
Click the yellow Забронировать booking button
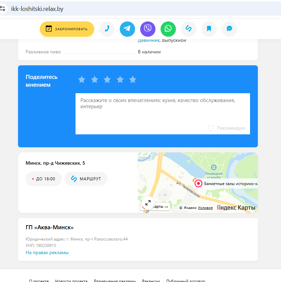[67, 29]
